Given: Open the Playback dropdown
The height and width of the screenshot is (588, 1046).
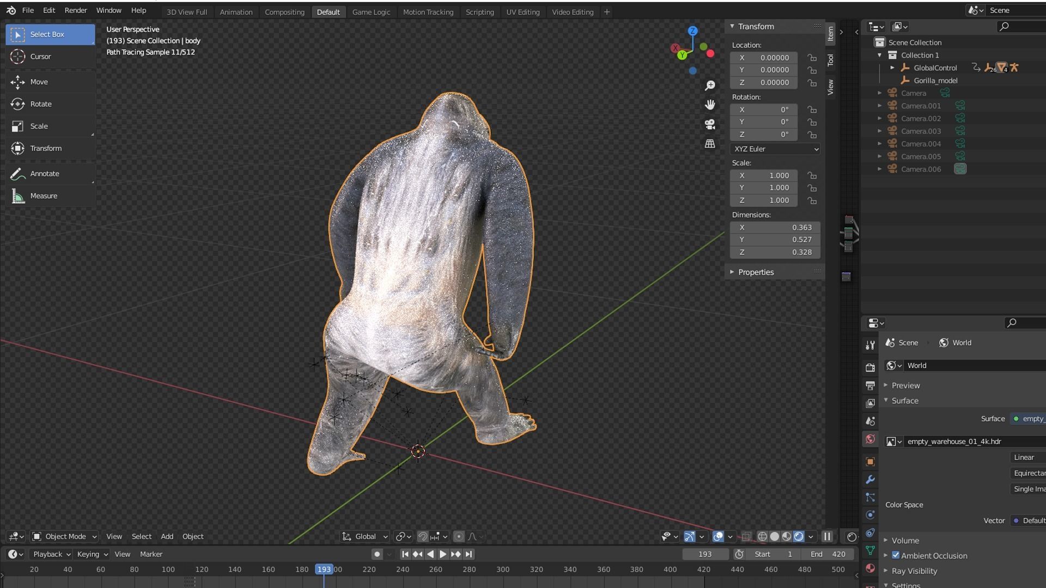Looking at the screenshot, I should [52, 554].
